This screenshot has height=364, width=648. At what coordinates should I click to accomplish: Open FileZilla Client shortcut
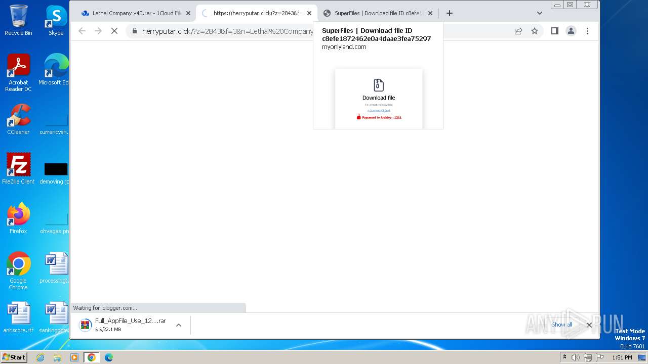click(x=18, y=168)
